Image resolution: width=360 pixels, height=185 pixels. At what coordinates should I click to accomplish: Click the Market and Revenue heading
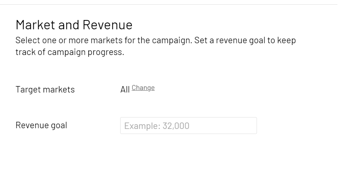point(74,25)
